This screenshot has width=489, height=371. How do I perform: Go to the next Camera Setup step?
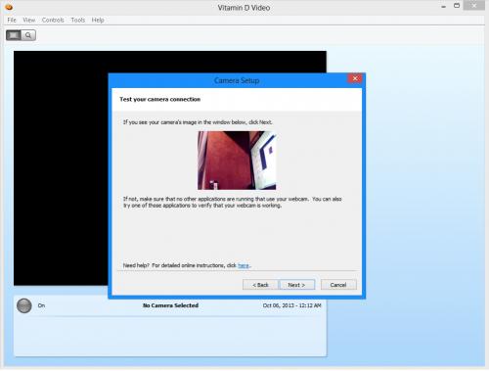(x=296, y=285)
